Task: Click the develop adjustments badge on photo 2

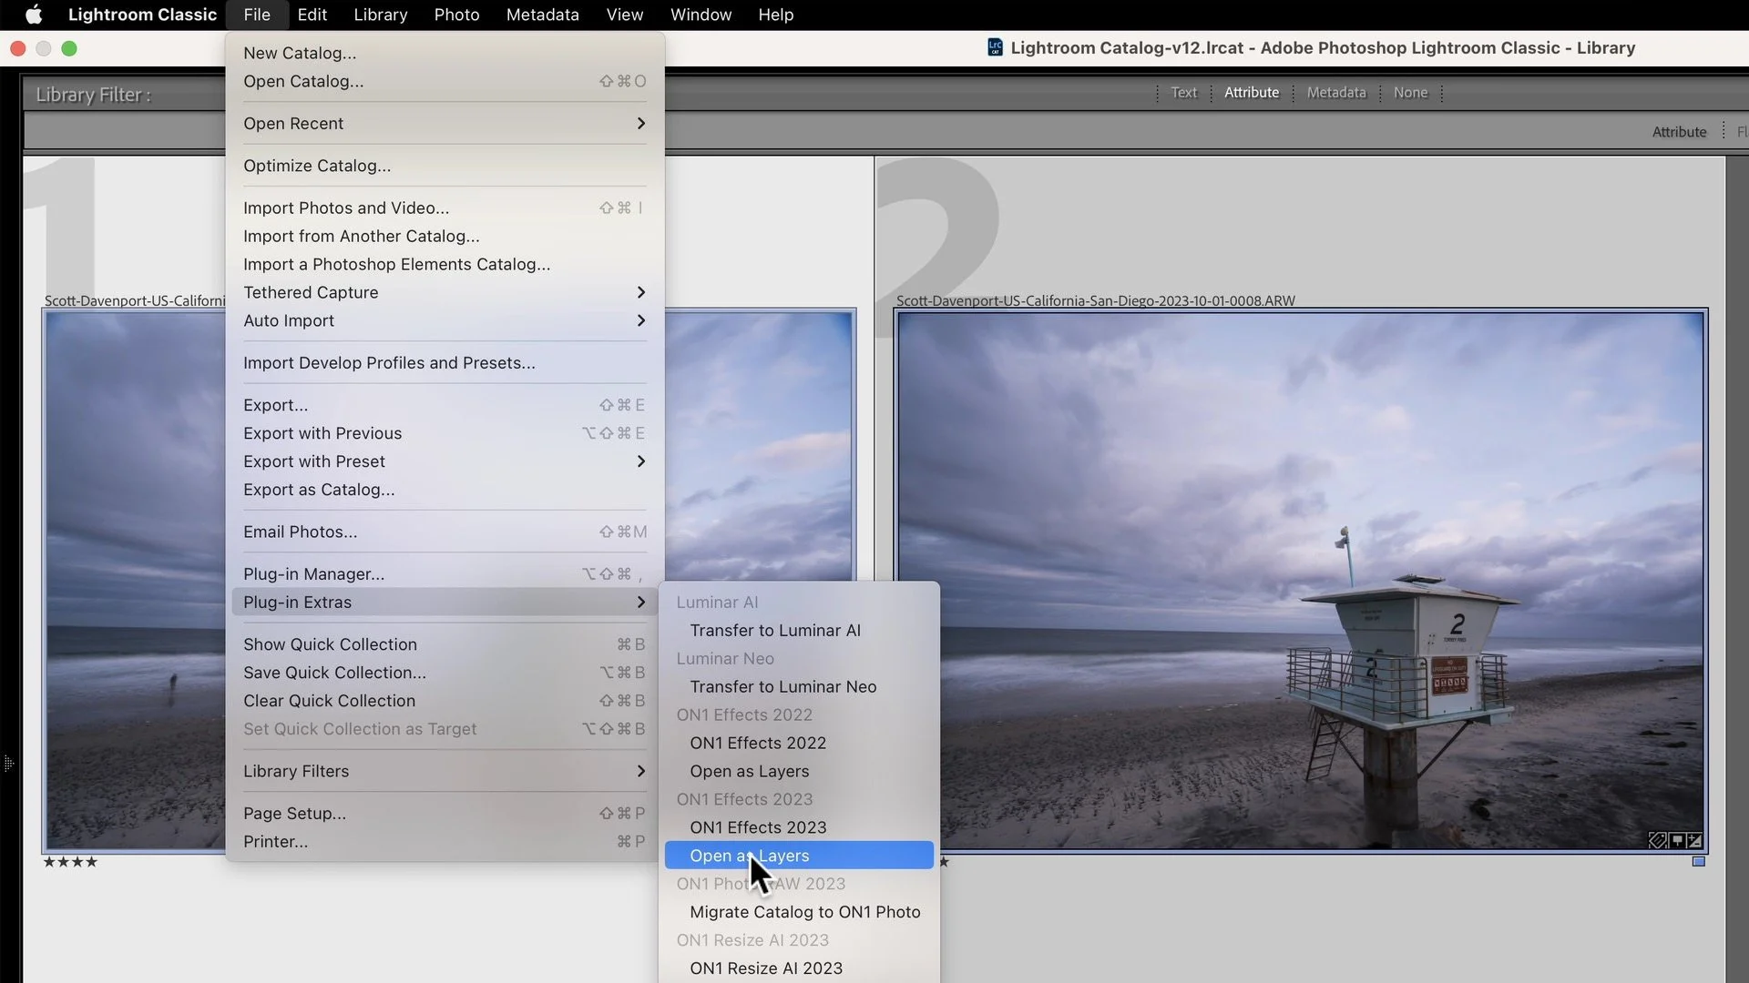Action: (1694, 840)
